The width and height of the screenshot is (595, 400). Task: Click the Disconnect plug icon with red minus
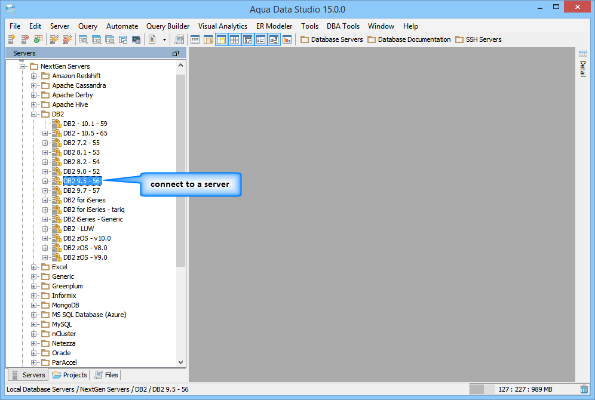click(x=67, y=39)
